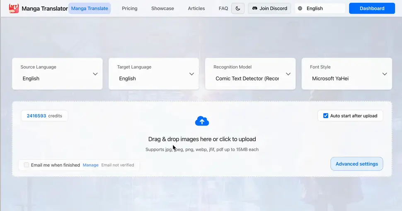The height and width of the screenshot is (211, 402).
Task: Click the globe icon next to English
Action: click(x=300, y=8)
